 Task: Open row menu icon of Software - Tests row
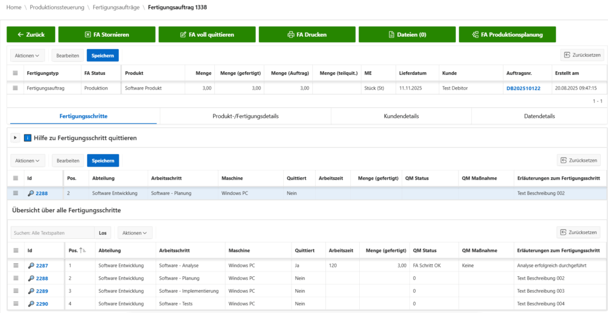tap(15, 304)
